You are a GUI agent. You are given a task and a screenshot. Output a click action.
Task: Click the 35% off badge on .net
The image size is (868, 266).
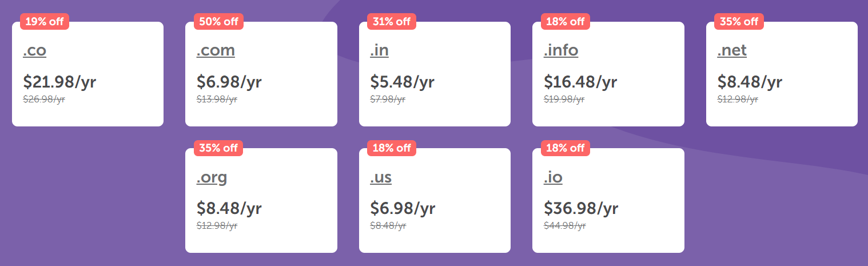coord(739,22)
